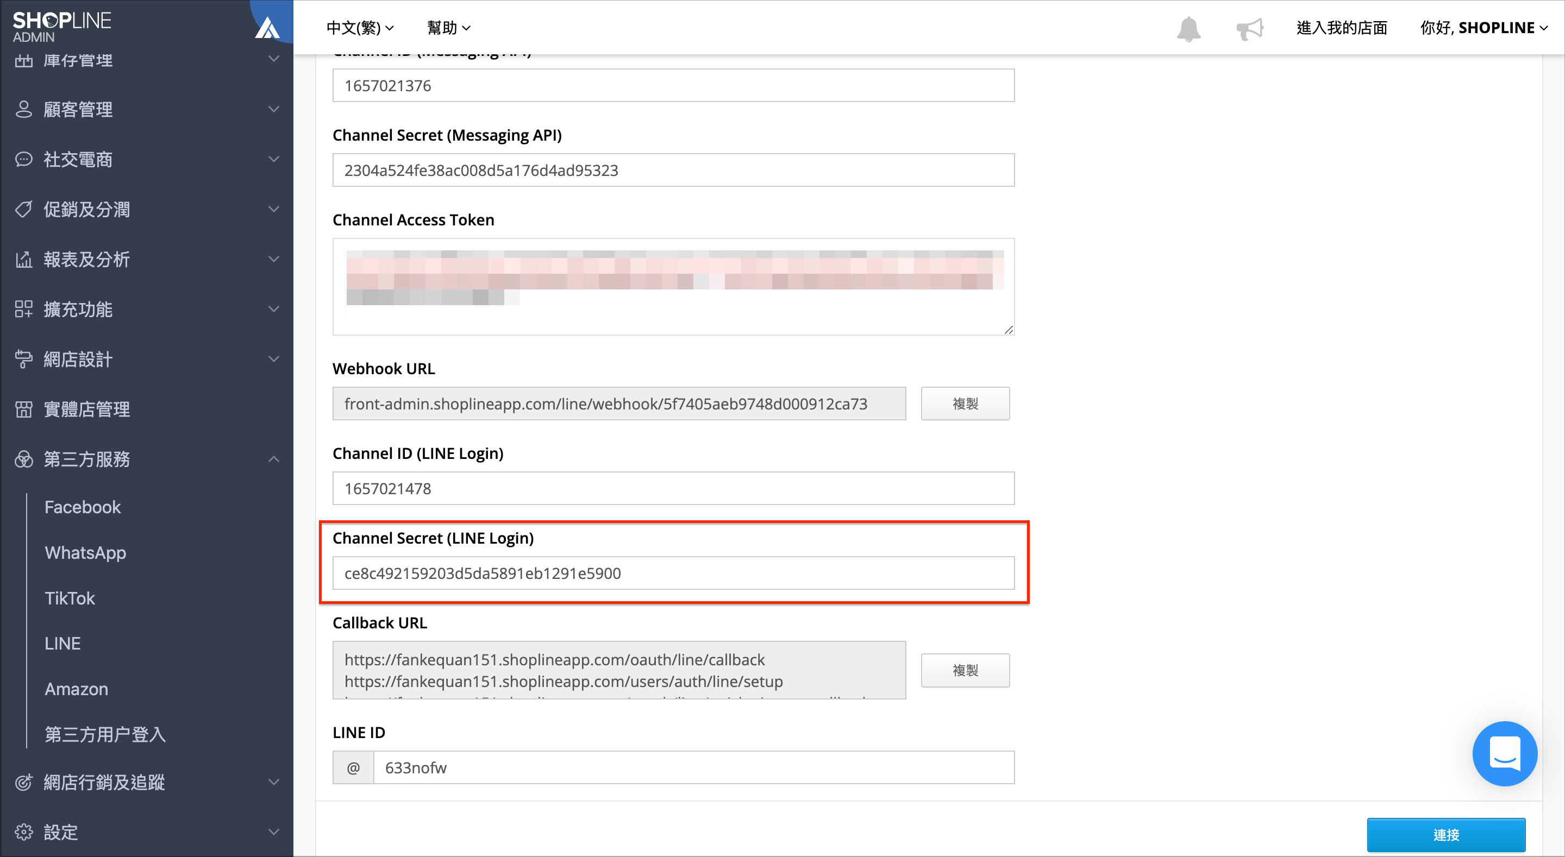Expand the 擴充功能 menu chevron
This screenshot has width=1565, height=857.
point(274,309)
